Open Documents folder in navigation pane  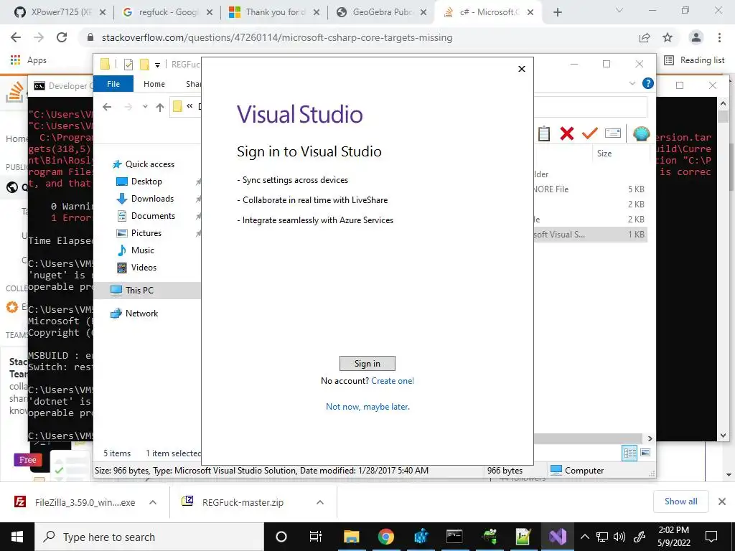coord(153,216)
